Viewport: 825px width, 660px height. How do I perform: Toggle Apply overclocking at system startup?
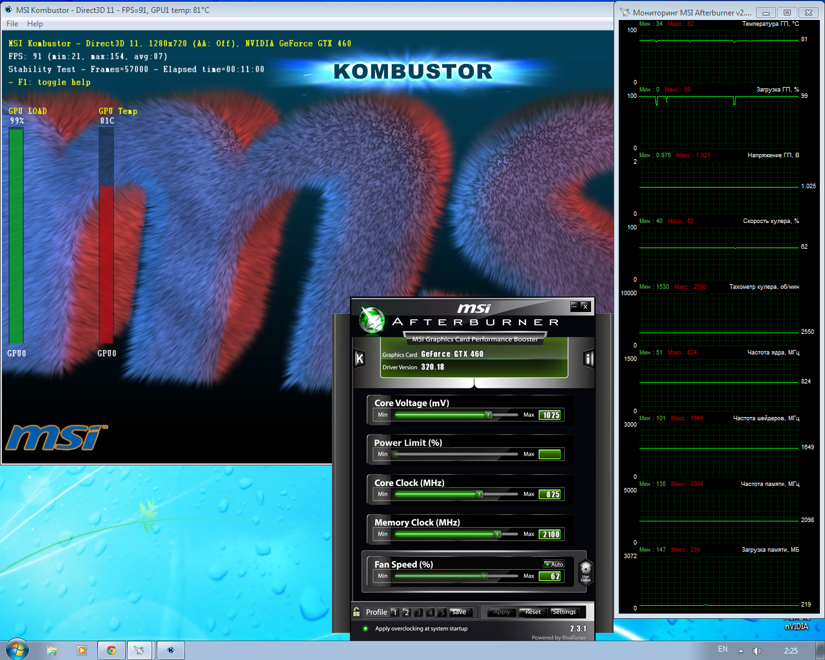[x=365, y=628]
